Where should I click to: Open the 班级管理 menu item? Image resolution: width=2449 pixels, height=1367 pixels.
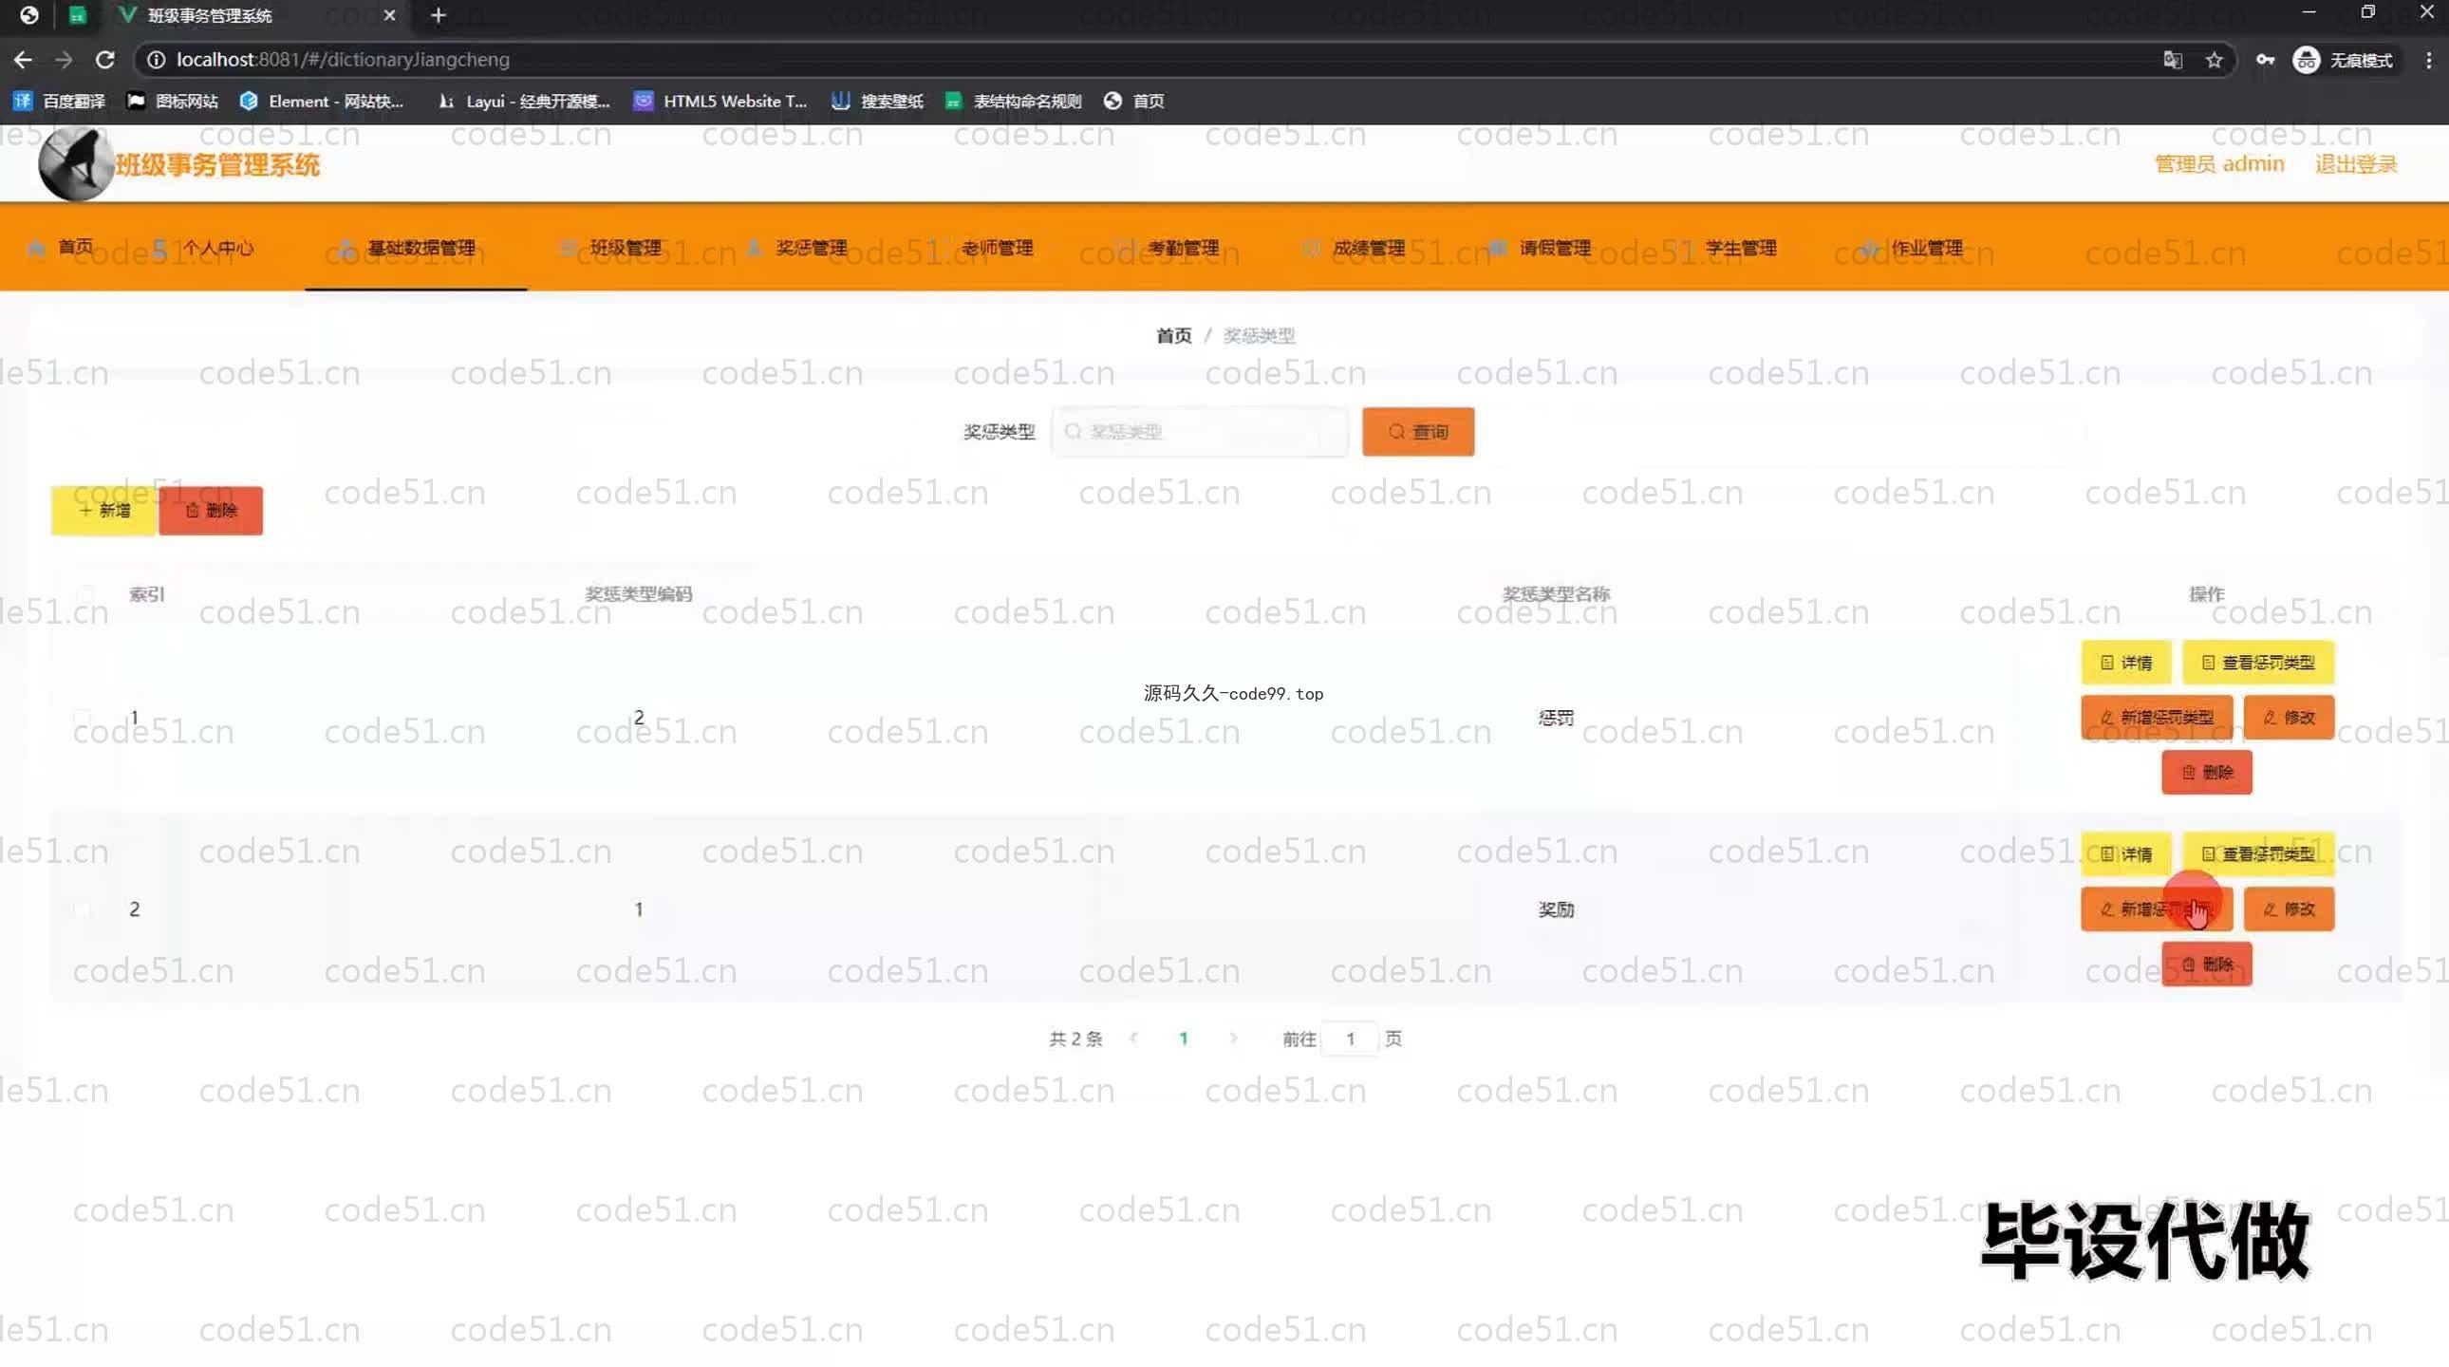click(611, 247)
